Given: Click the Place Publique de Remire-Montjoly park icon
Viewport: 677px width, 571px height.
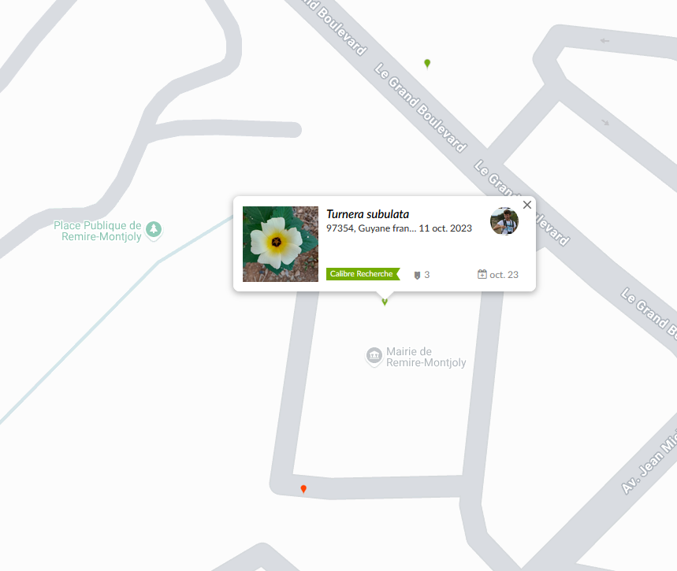Looking at the screenshot, I should 154,229.
